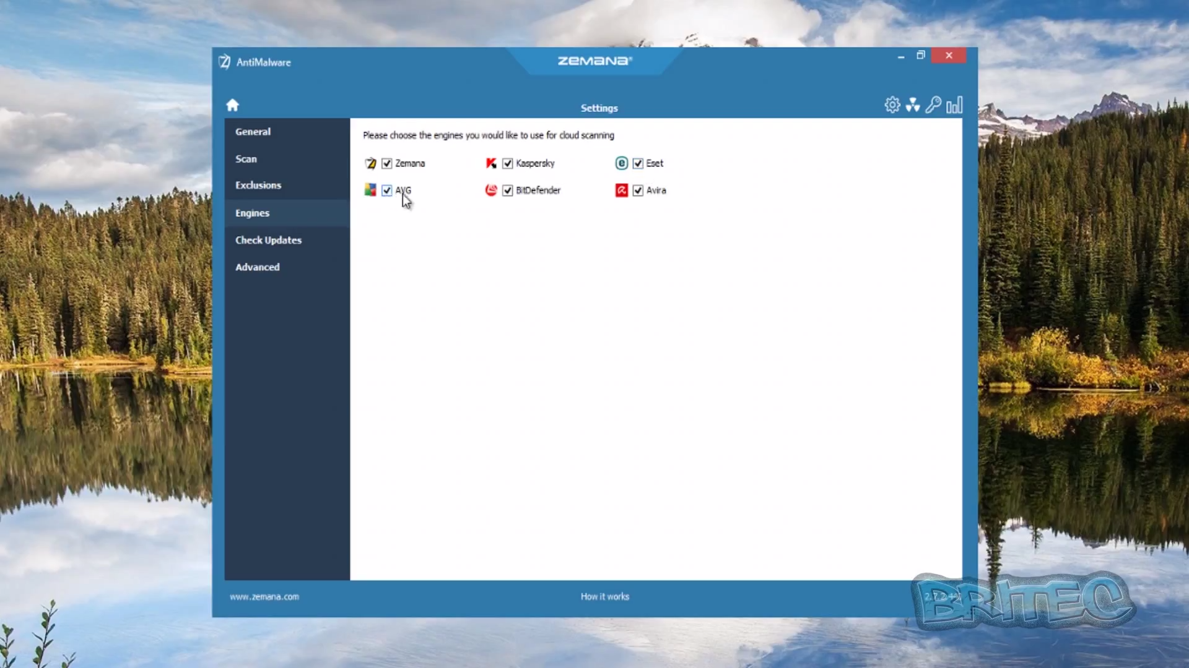The height and width of the screenshot is (668, 1189).
Task: Toggle the Eset engine checkbox
Action: tap(638, 163)
